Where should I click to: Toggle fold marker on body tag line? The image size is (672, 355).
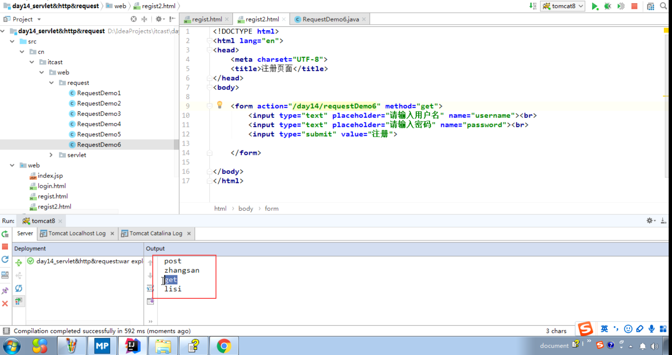tap(209, 87)
